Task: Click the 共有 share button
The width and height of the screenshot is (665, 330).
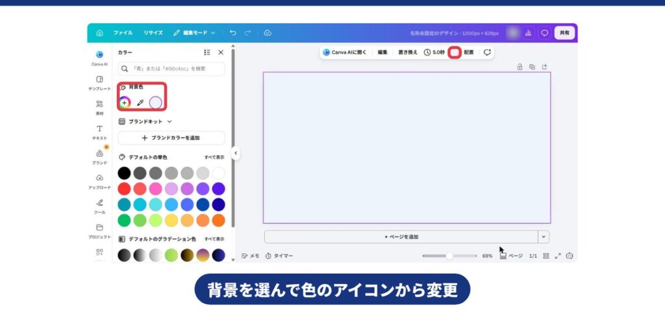Action: click(x=564, y=32)
